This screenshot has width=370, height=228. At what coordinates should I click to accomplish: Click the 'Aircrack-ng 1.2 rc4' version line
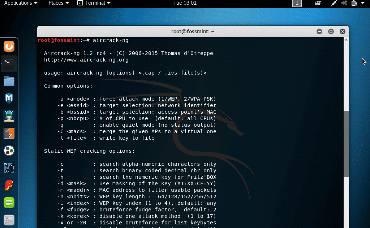coord(128,53)
